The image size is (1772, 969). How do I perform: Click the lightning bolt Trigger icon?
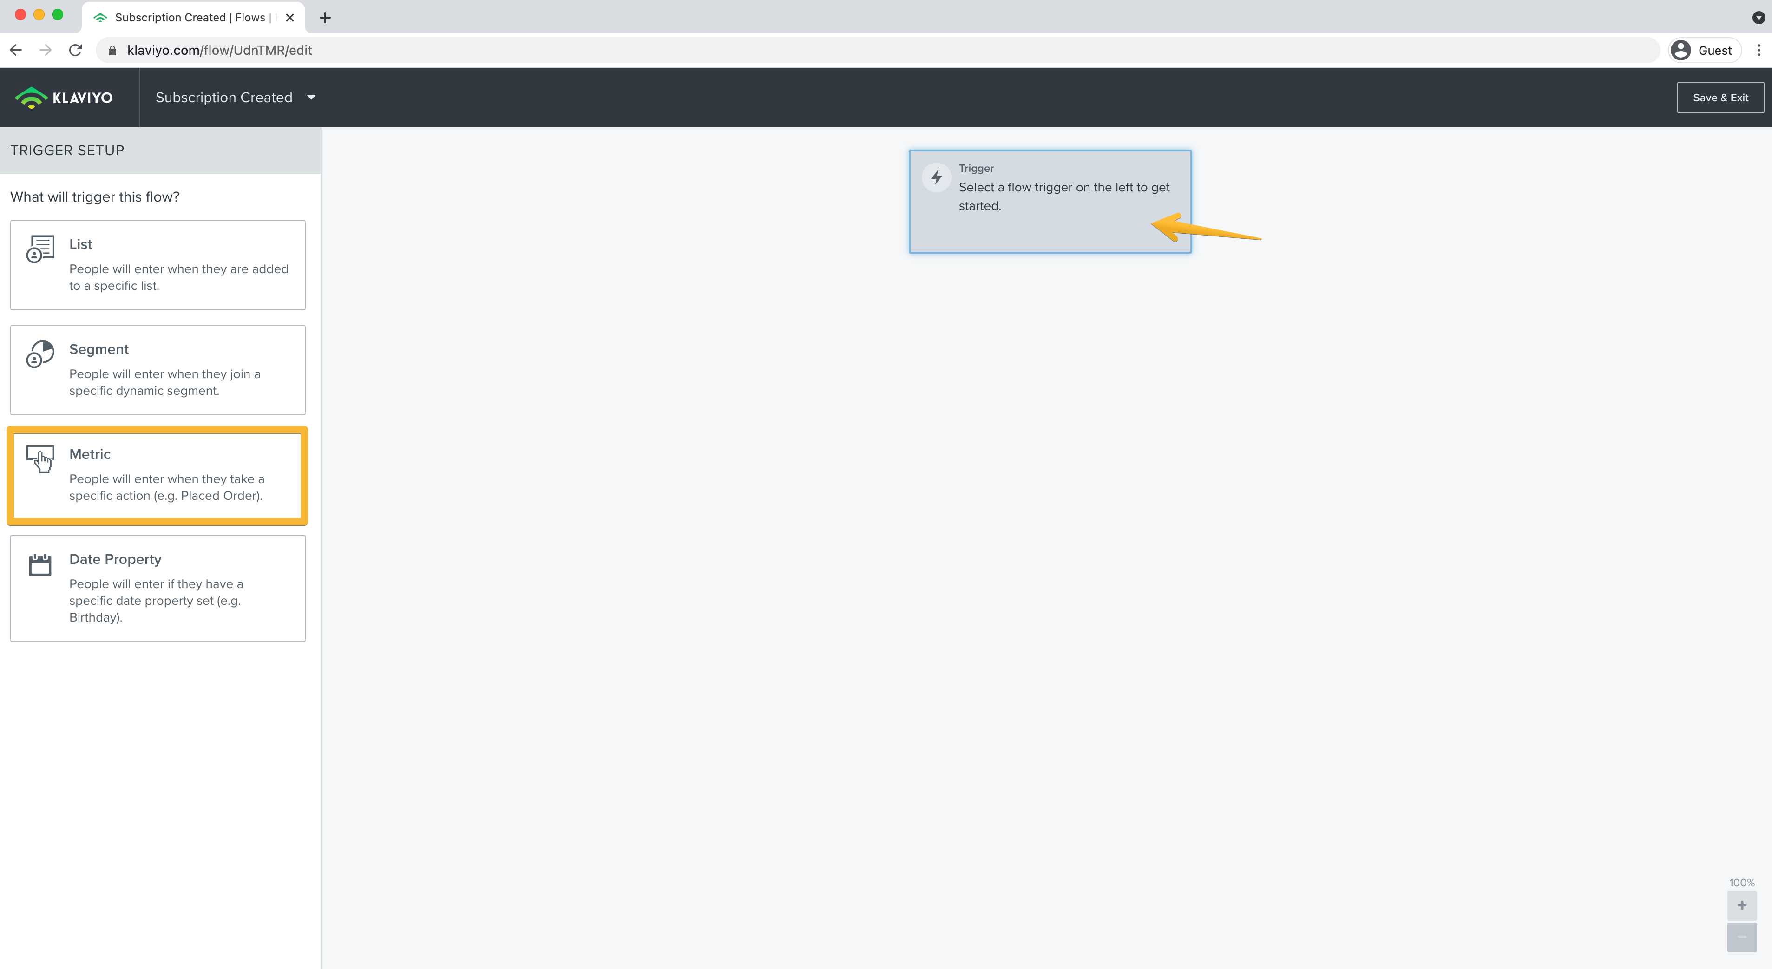pos(936,177)
